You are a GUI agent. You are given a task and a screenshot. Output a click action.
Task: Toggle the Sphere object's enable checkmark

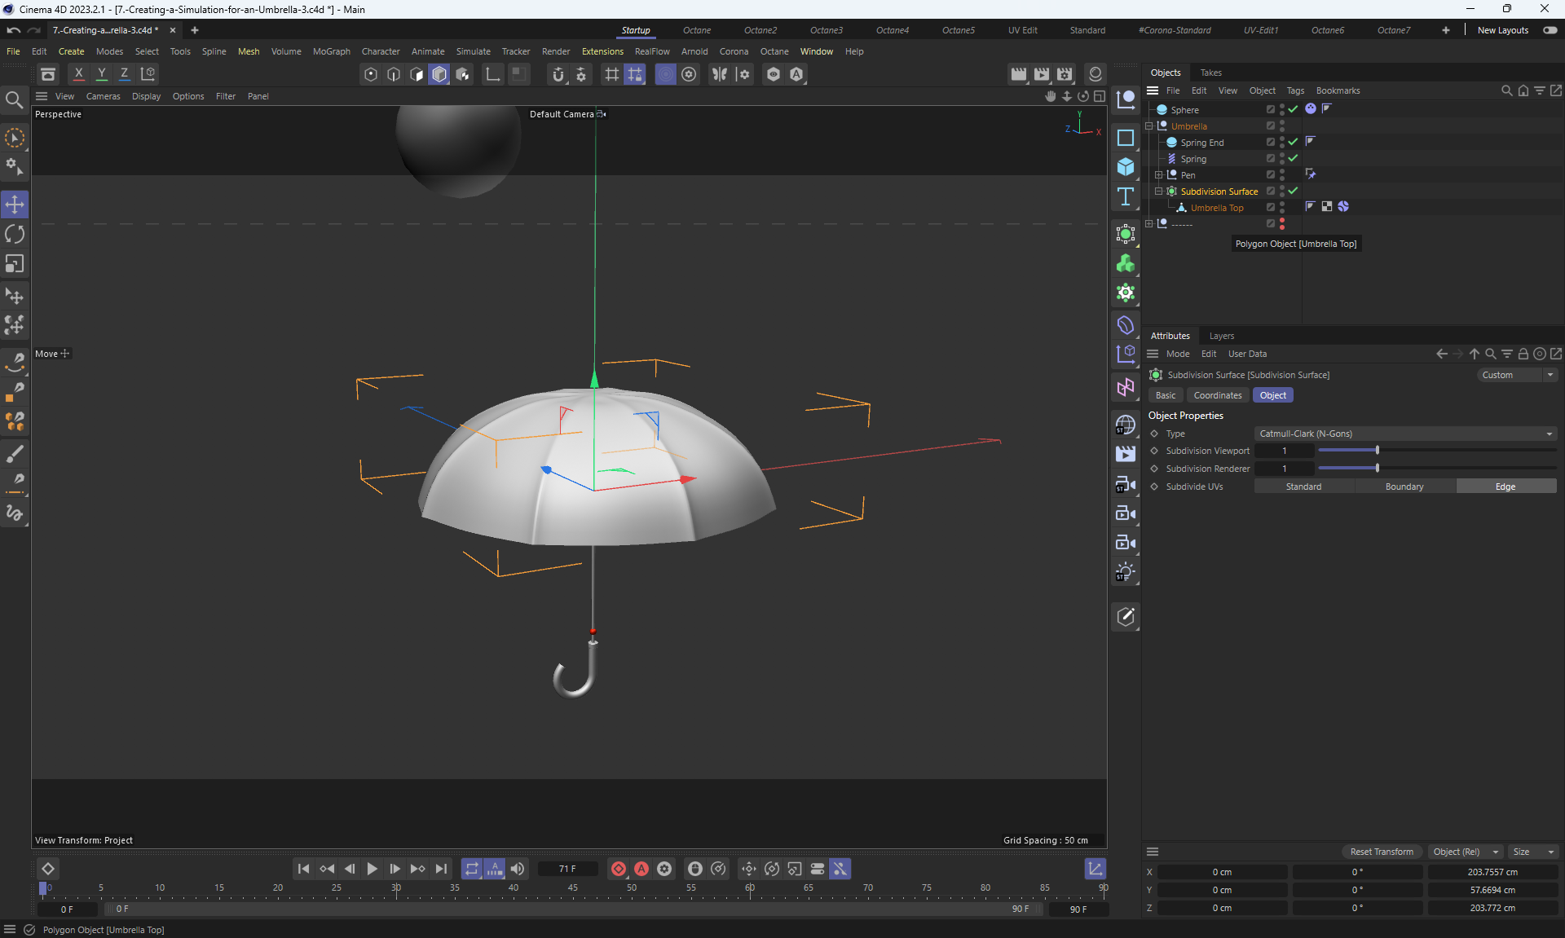tap(1293, 109)
